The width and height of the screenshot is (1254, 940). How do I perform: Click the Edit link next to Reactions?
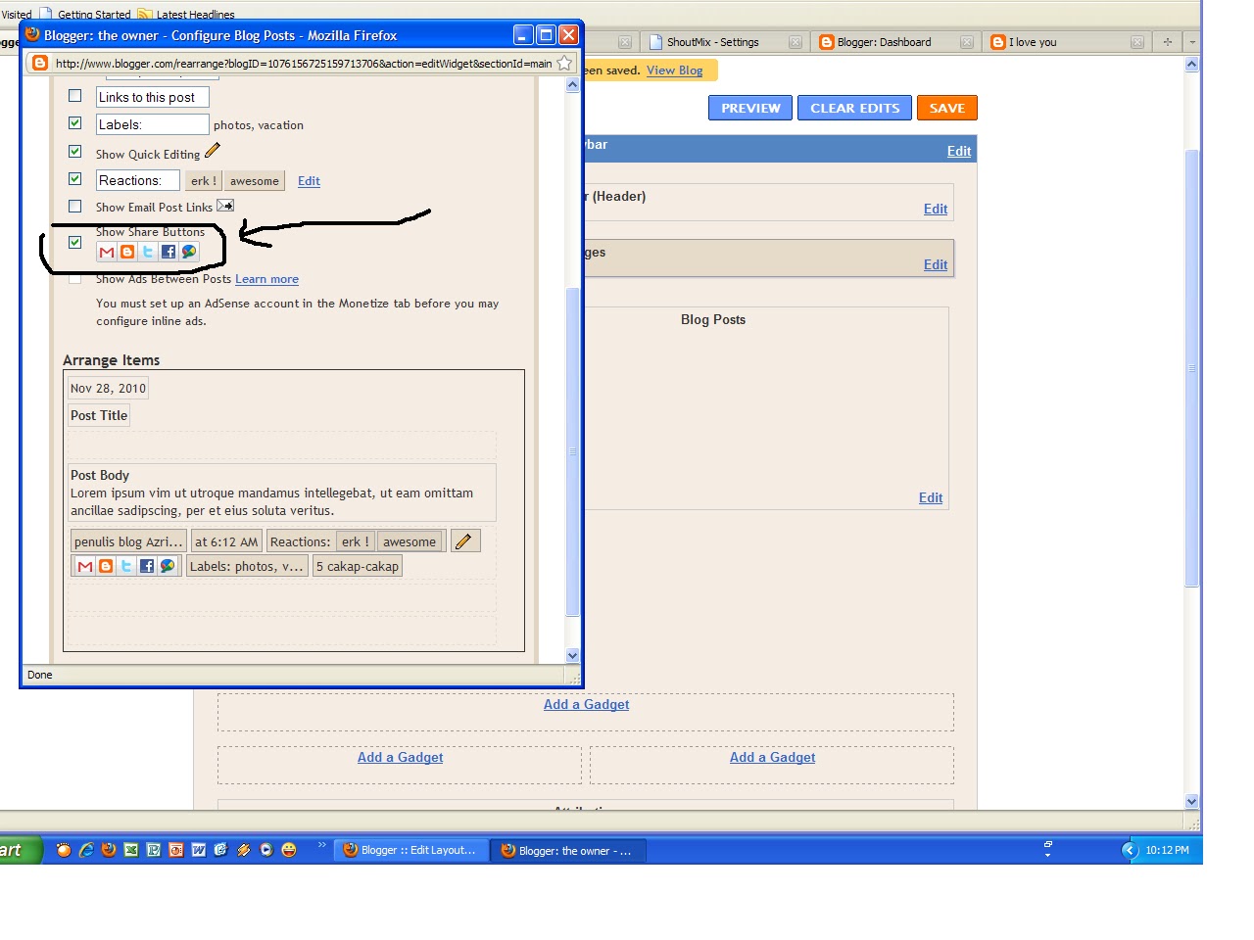[309, 181]
